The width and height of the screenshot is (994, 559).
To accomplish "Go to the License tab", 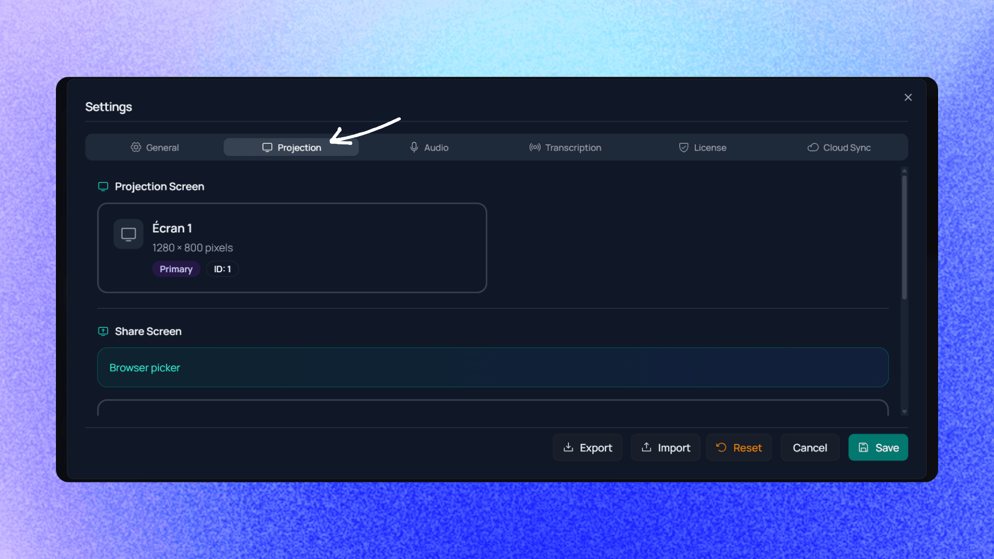I will 702,148.
